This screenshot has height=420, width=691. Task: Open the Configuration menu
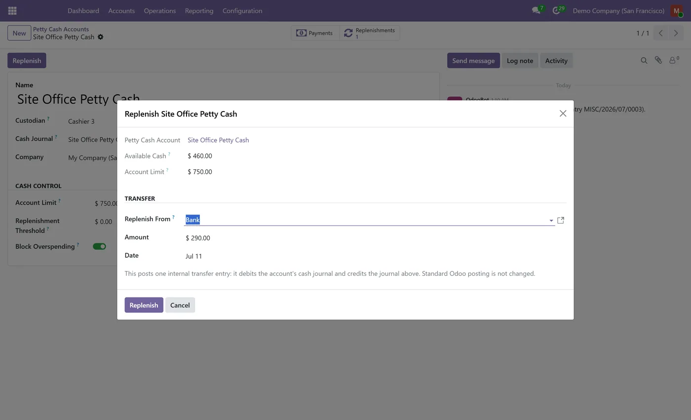(242, 10)
